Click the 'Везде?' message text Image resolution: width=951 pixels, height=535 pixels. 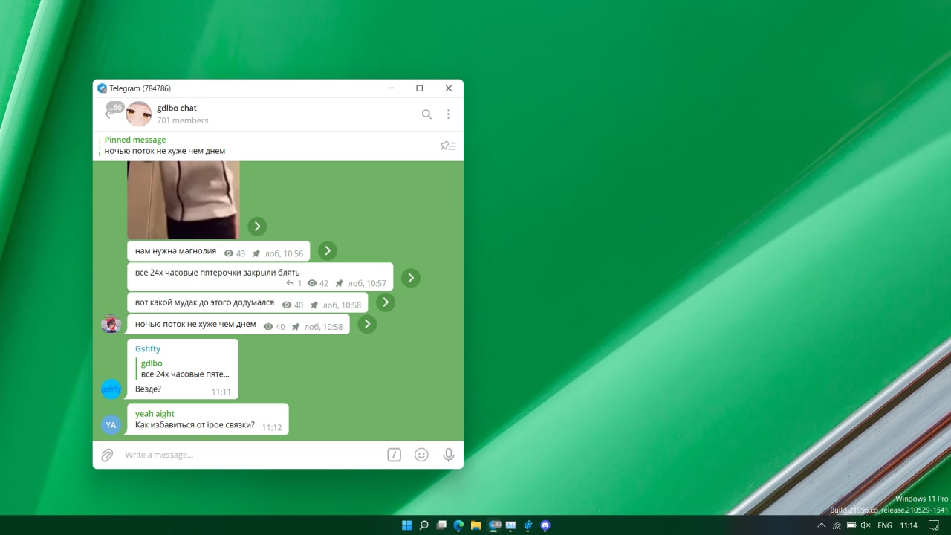(x=148, y=389)
